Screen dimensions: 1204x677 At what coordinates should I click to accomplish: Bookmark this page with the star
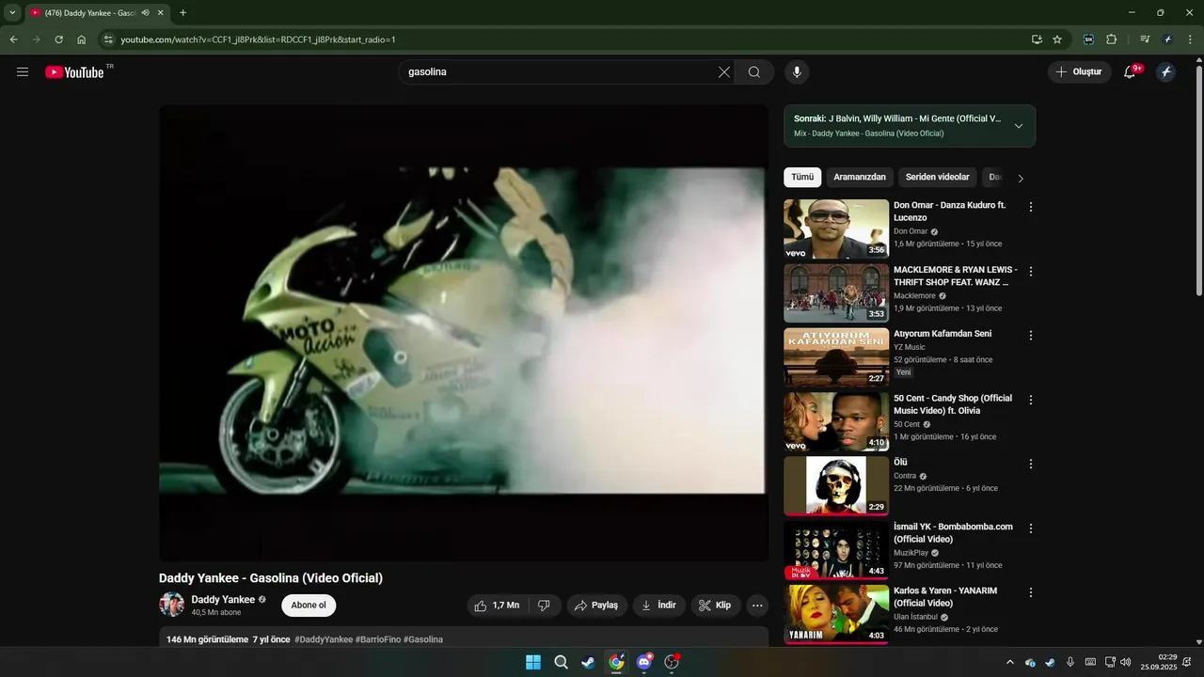tap(1057, 39)
